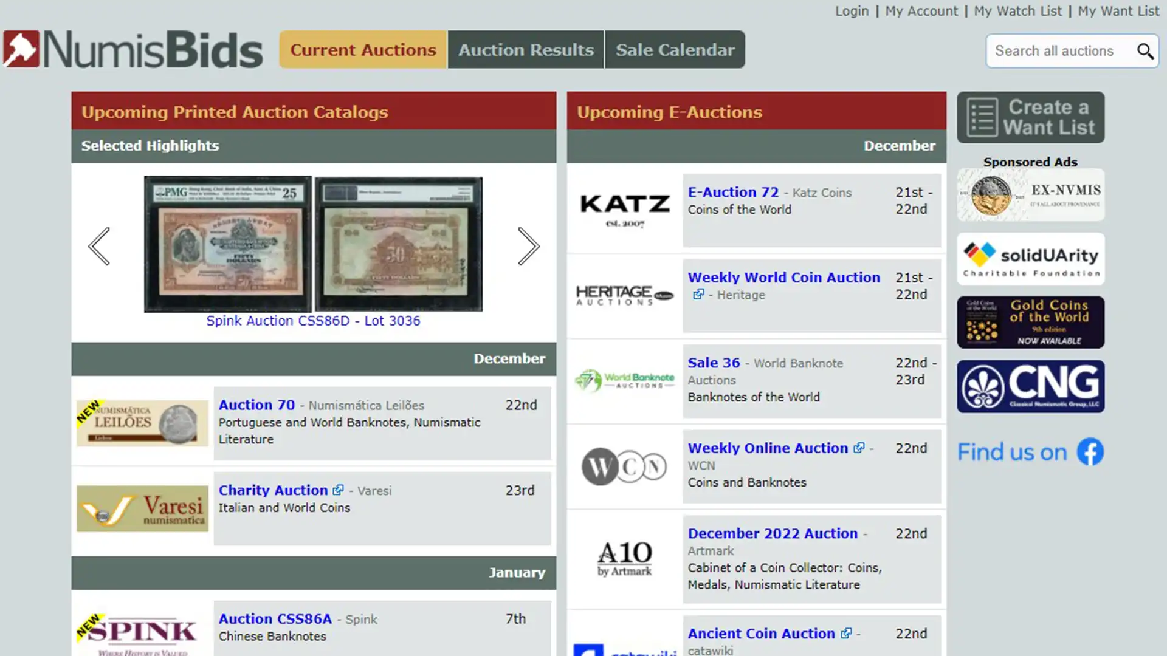This screenshot has height=656, width=1167.
Task: View the banknote back side thumbnail
Action: pos(399,244)
